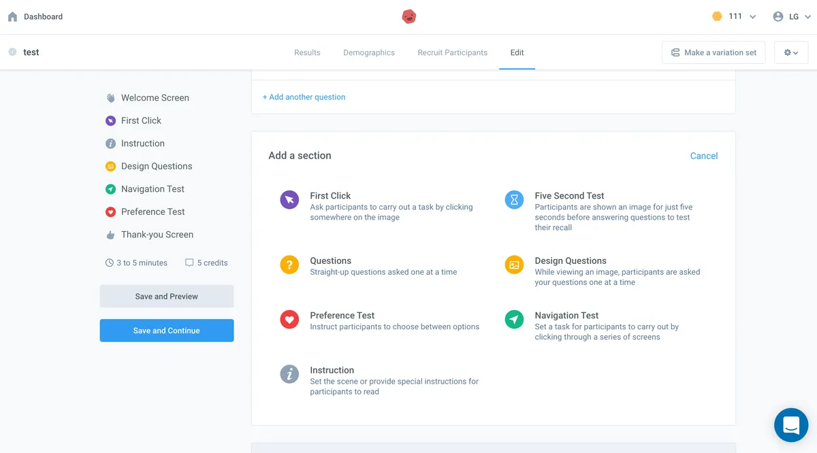
Task: Select the Edit tab
Action: [x=517, y=52]
